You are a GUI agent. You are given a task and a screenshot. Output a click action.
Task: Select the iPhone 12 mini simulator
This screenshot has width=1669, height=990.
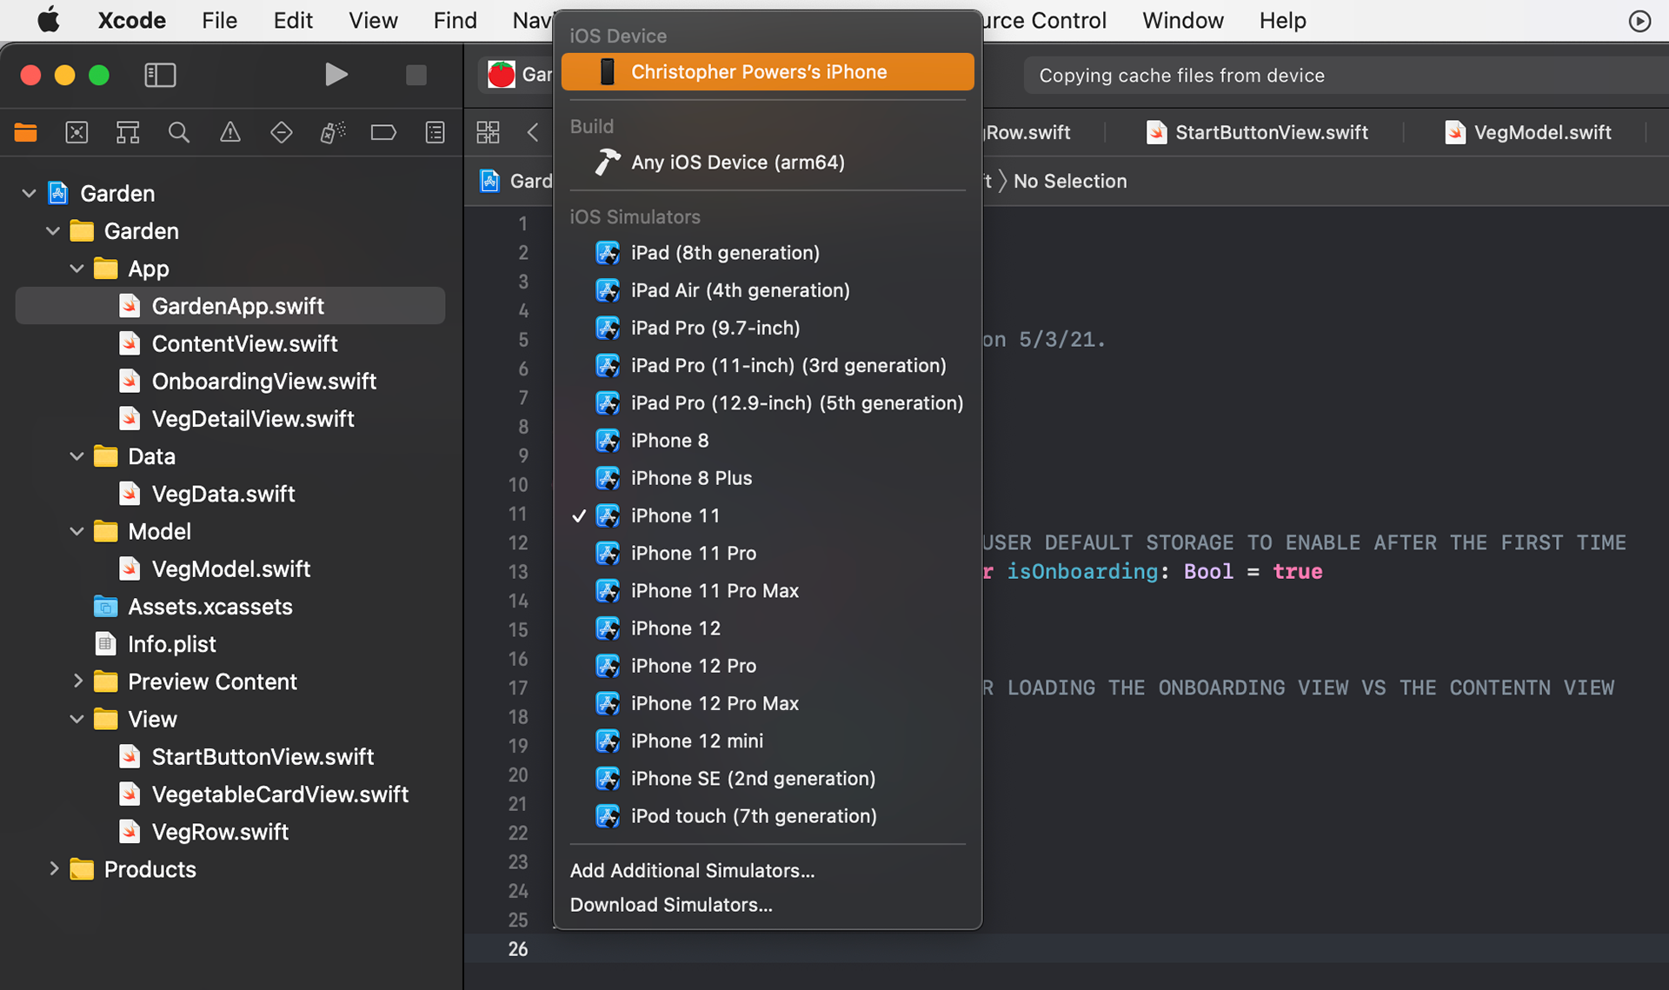(768, 741)
